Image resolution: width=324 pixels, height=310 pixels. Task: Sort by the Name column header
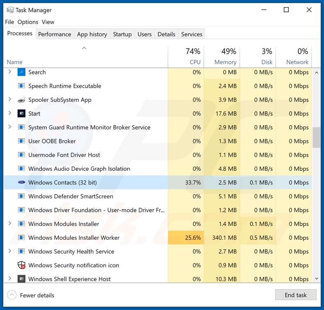86,57
